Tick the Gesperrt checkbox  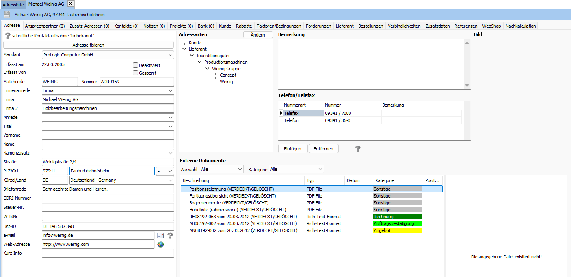point(136,73)
